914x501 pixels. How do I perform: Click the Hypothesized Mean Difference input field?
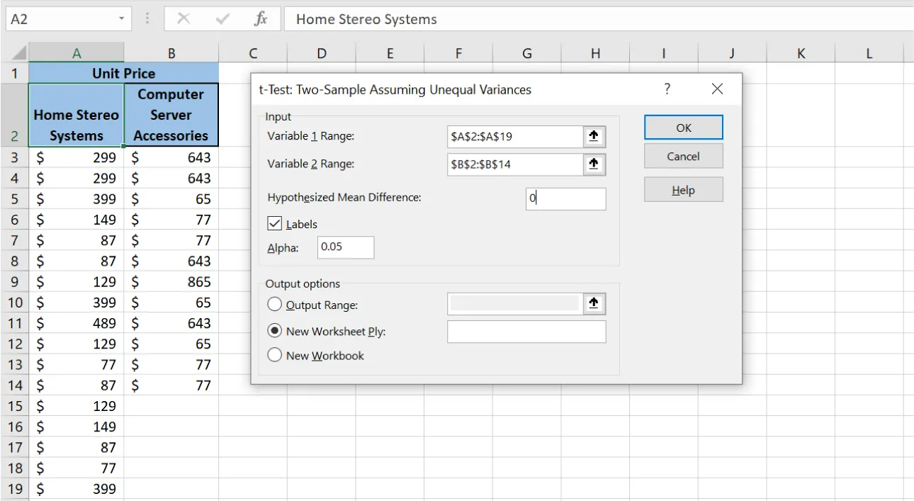565,198
